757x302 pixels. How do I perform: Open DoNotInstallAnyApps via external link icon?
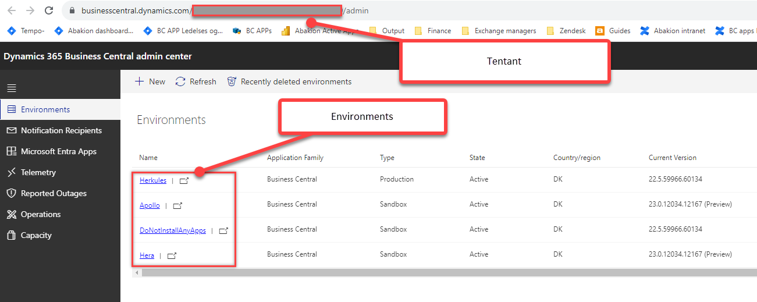[x=223, y=231]
